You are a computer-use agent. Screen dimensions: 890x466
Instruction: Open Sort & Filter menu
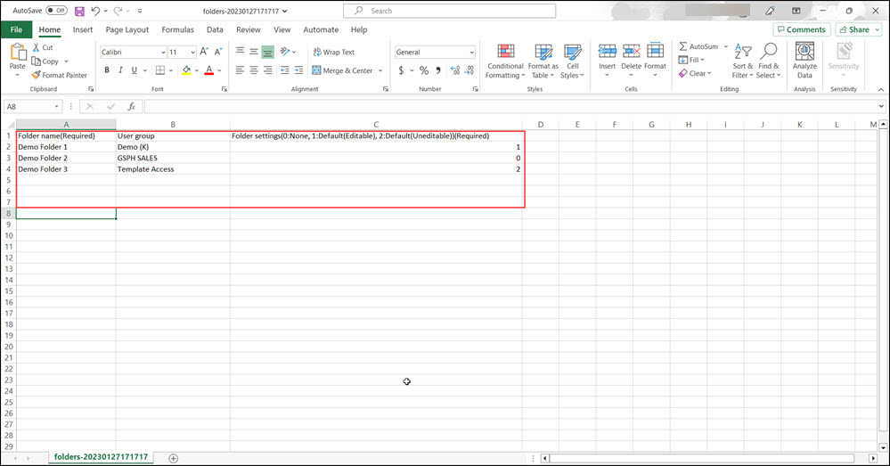tap(742, 61)
